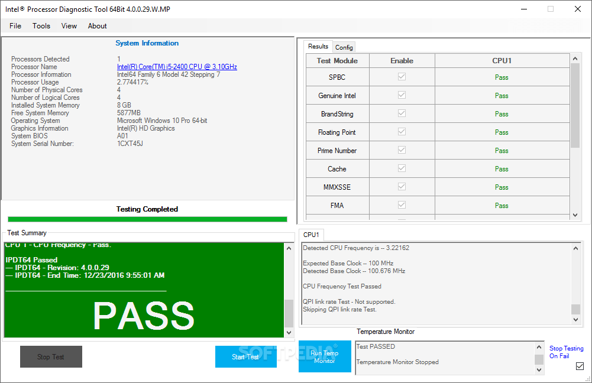Click the FMA test module cell
Screen dimensions: 592x383
337,205
